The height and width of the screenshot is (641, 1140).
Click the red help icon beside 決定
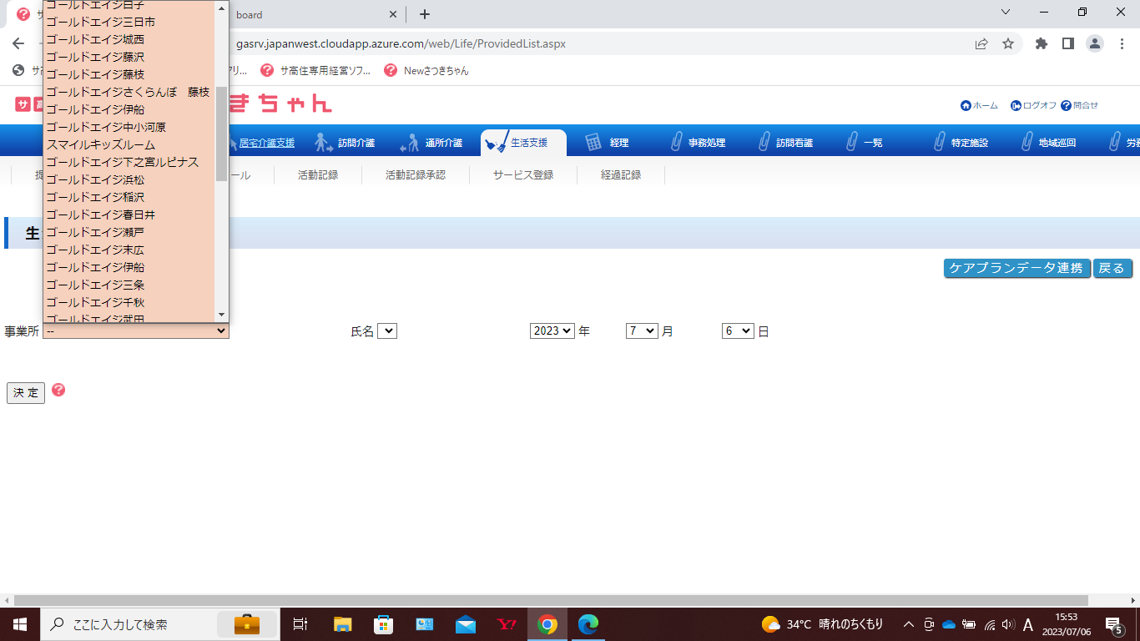coord(58,391)
